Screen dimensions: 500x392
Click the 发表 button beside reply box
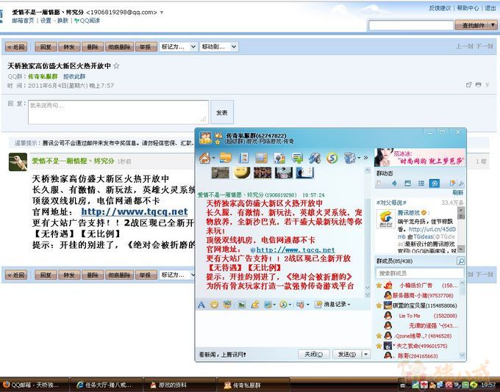(x=221, y=112)
